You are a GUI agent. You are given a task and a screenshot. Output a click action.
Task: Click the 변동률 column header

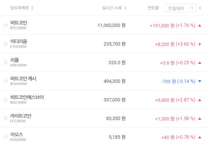point(153,8)
